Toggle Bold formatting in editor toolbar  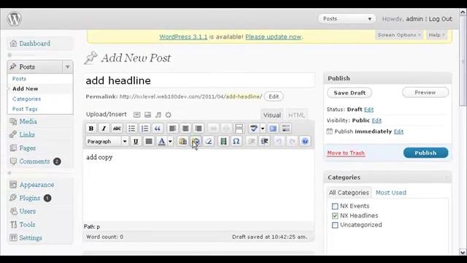pos(91,129)
